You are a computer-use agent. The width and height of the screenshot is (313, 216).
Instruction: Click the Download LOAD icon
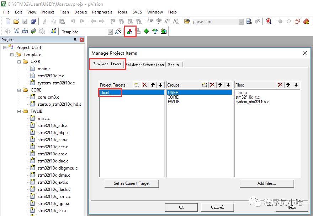click(53, 31)
